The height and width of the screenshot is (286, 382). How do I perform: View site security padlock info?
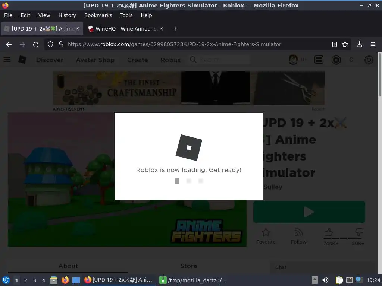pyautogui.click(x=61, y=45)
